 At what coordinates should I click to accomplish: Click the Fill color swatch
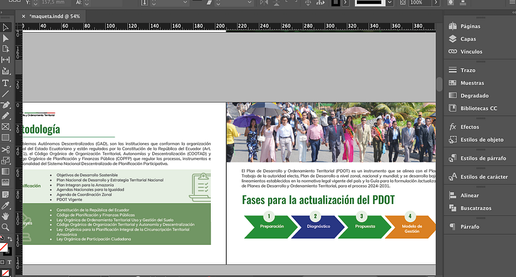point(3,247)
